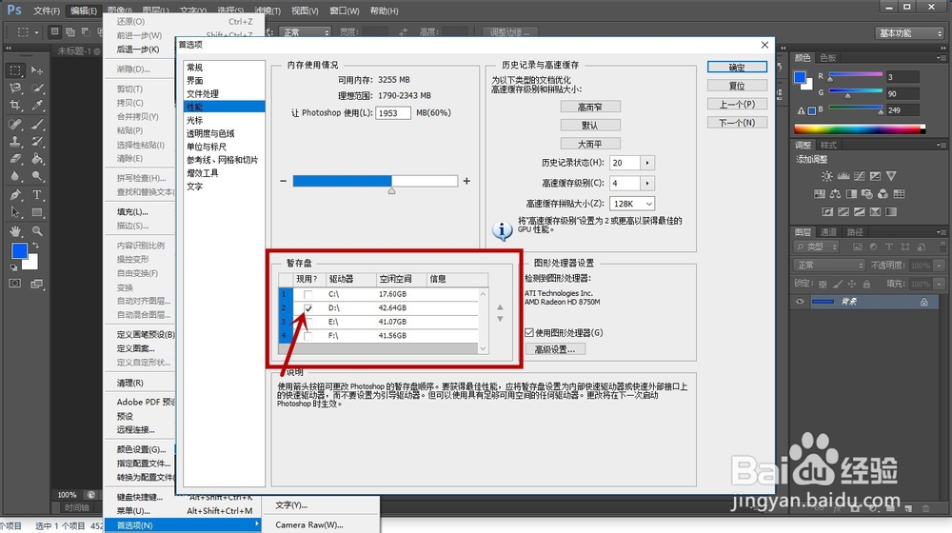This screenshot has width=952, height=533.
Task: Open Camera Raw(W)... submenu item
Action: 309,525
